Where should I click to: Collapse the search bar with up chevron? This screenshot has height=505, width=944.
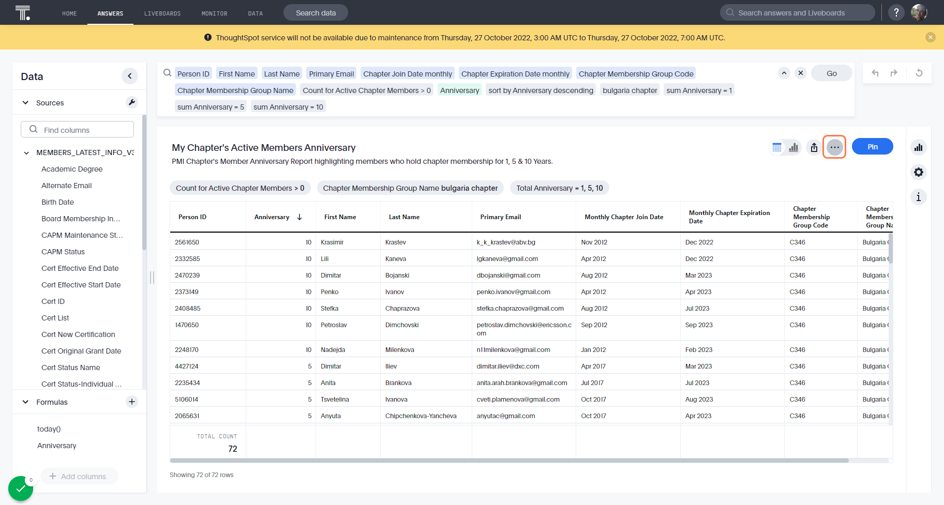point(784,73)
